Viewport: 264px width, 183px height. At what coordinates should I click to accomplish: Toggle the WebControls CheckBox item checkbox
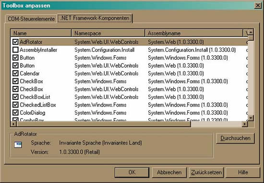pyautogui.click(x=15, y=89)
